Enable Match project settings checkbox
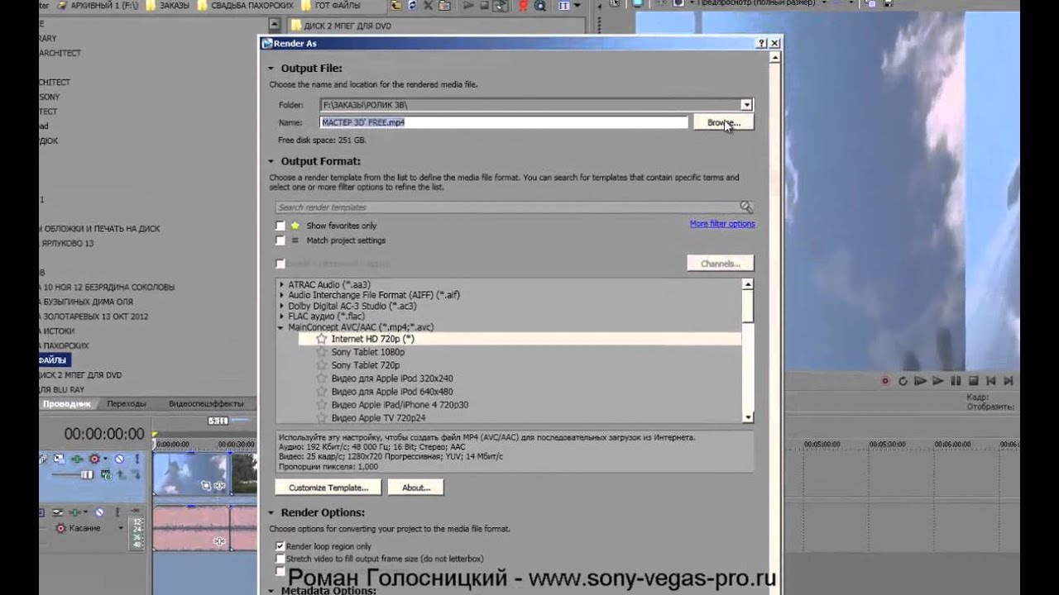This screenshot has height=595, width=1059. pos(280,240)
